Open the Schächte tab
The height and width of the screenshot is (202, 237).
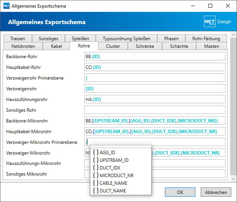(179, 46)
